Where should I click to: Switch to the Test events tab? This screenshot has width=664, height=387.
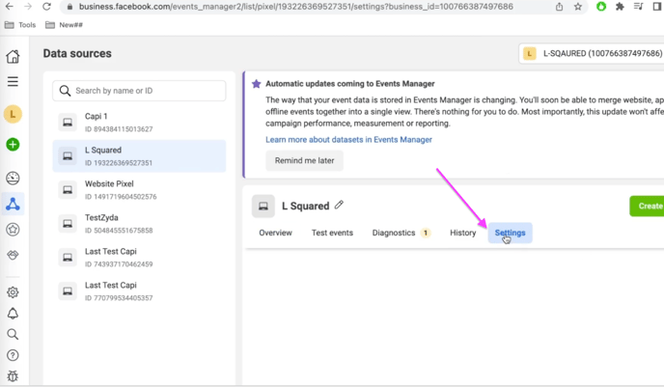click(x=332, y=233)
